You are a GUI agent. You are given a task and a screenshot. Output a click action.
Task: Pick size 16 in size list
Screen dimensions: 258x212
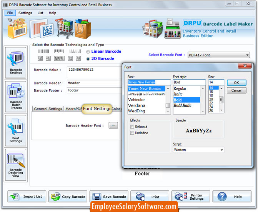tap(213, 92)
